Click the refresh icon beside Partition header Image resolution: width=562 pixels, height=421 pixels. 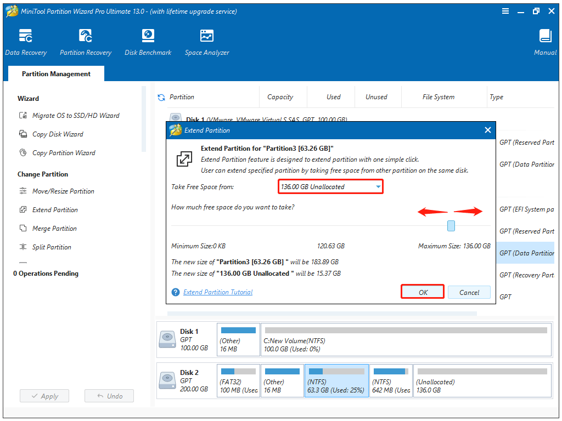coord(161,98)
